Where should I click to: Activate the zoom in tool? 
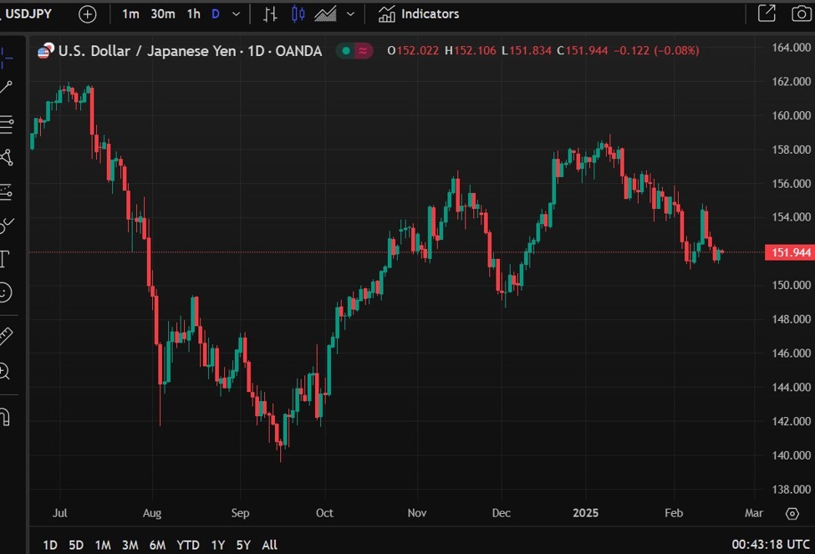5,372
